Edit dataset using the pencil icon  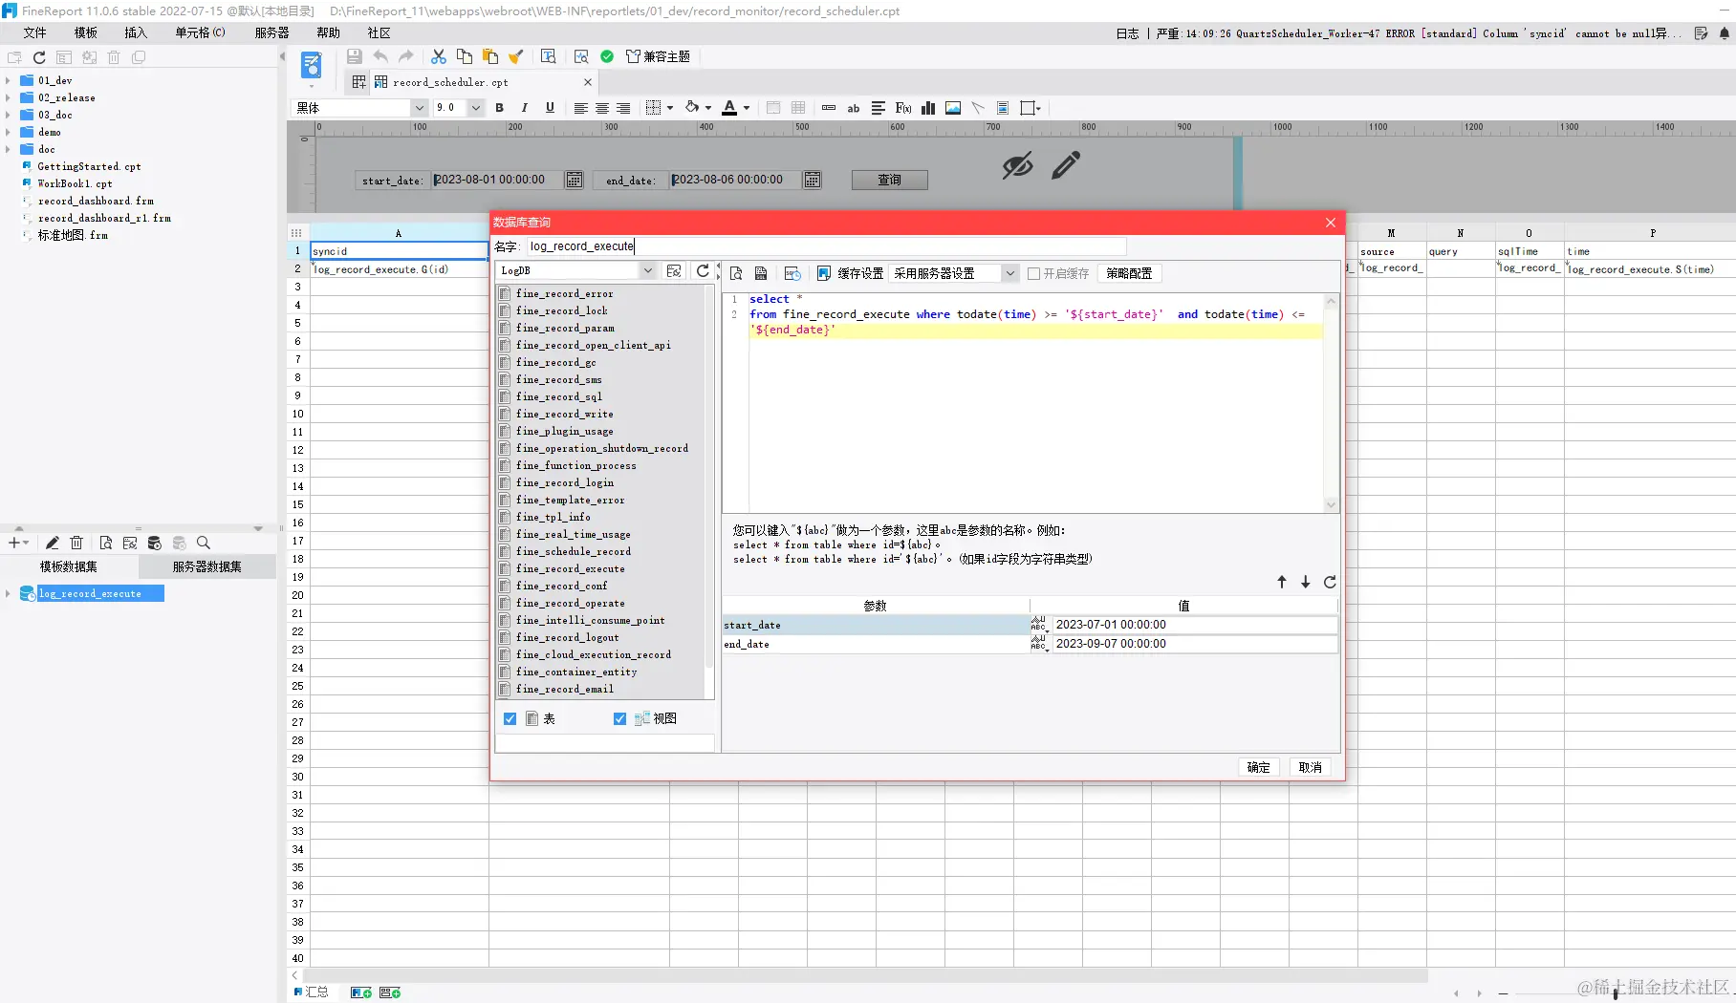click(54, 543)
